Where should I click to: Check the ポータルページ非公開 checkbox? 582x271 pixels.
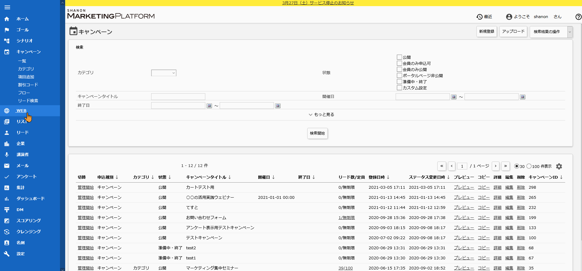coord(399,76)
